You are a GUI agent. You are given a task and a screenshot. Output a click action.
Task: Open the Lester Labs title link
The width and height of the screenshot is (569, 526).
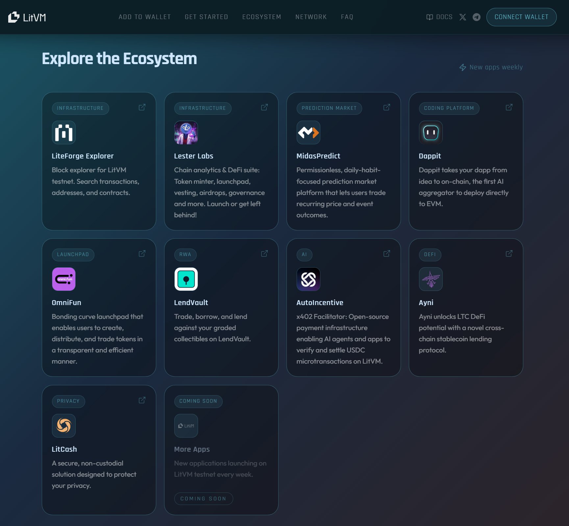[x=194, y=156]
